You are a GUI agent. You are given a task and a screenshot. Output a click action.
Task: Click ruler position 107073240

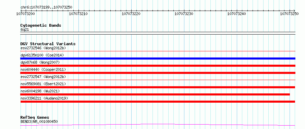237,14
